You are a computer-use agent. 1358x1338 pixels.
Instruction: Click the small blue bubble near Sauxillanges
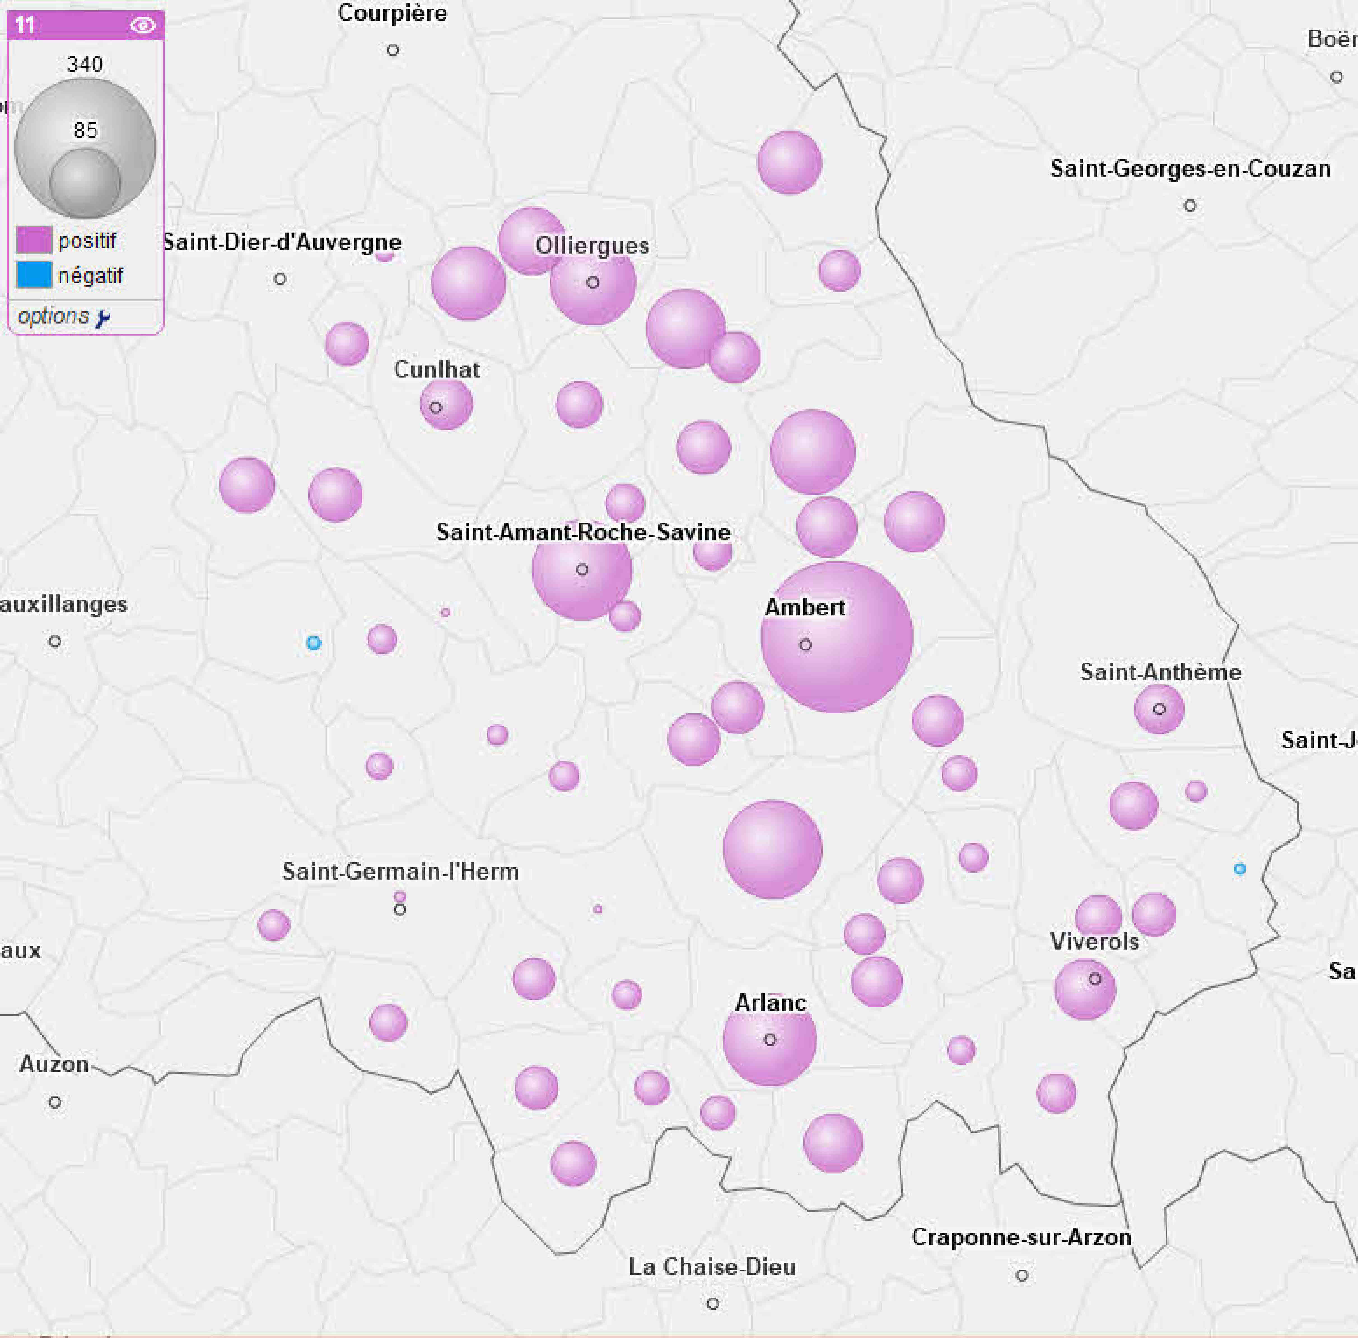coord(314,643)
